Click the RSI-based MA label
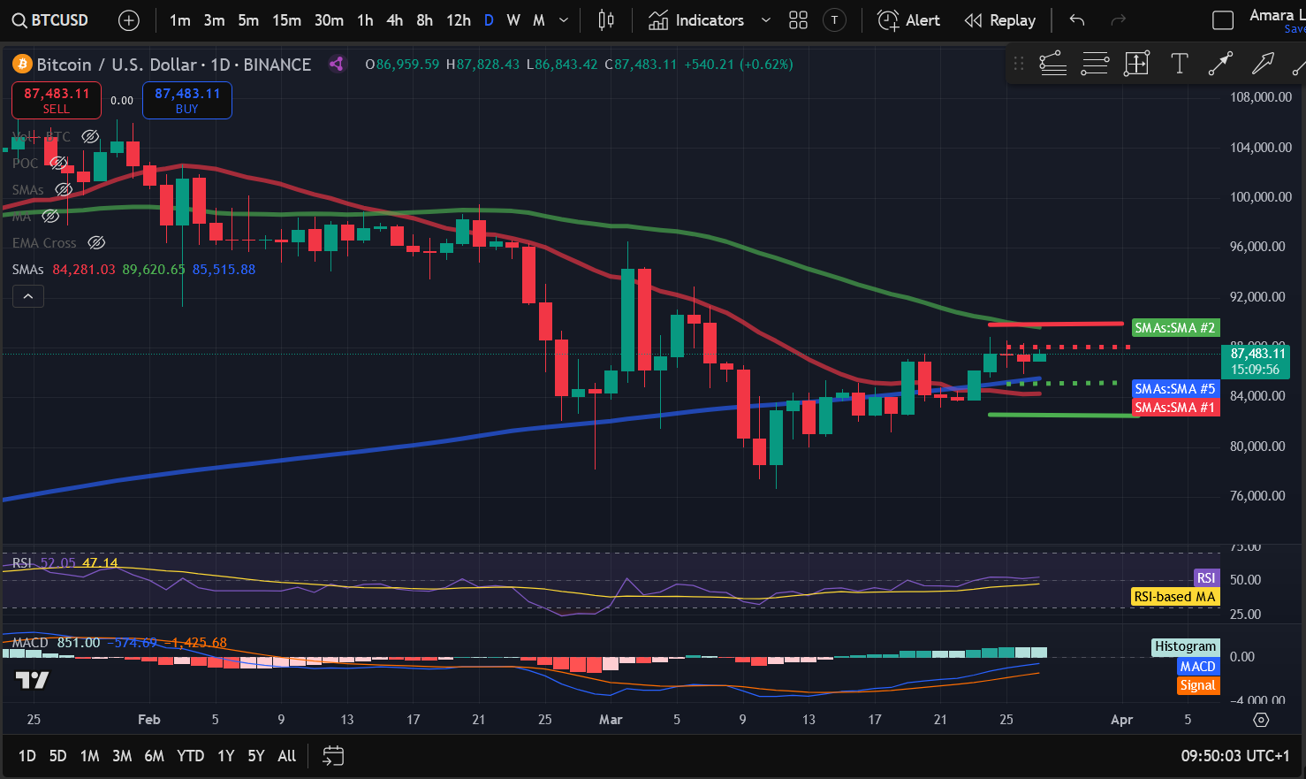The image size is (1306, 779). (x=1175, y=597)
